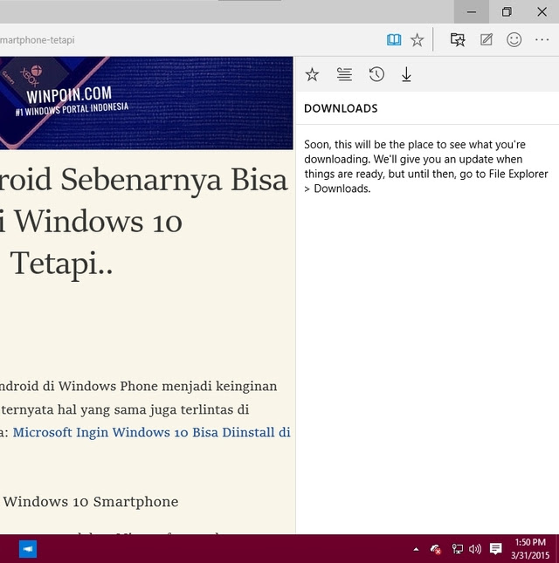The width and height of the screenshot is (559, 563).
Task: Switch to Favorites tab in hub
Action: [312, 74]
